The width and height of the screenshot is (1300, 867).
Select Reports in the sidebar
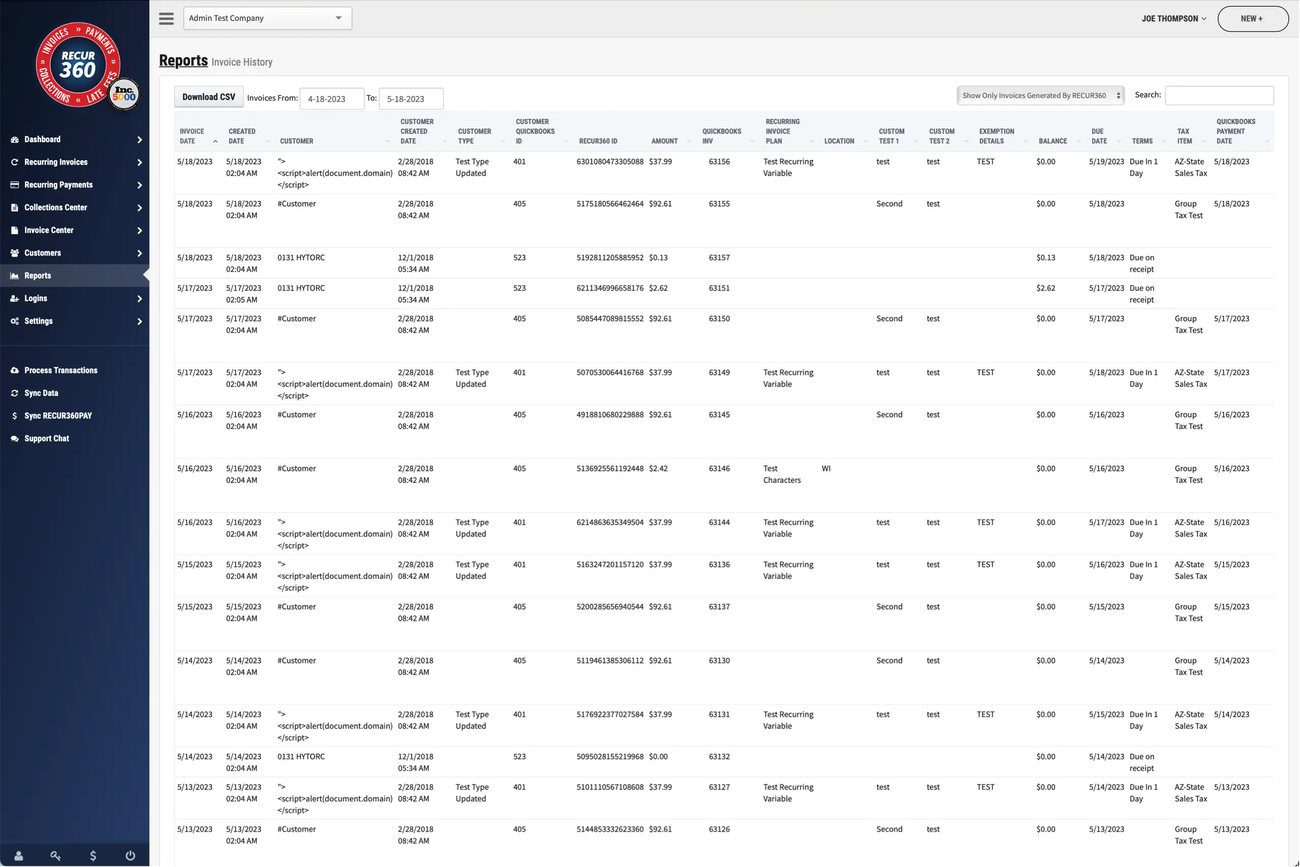coord(75,275)
